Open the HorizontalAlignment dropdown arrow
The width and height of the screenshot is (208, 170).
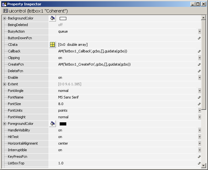pos(200,143)
